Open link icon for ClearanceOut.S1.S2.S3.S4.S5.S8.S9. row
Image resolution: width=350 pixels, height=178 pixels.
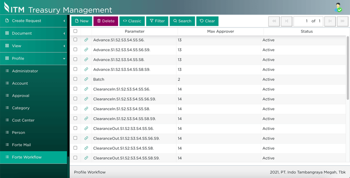[86, 158]
